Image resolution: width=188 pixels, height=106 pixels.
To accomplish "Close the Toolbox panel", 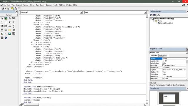I will [x=16, y=12].
